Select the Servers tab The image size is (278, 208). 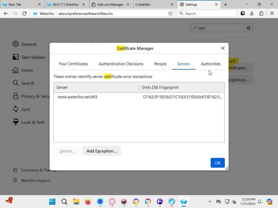click(184, 64)
